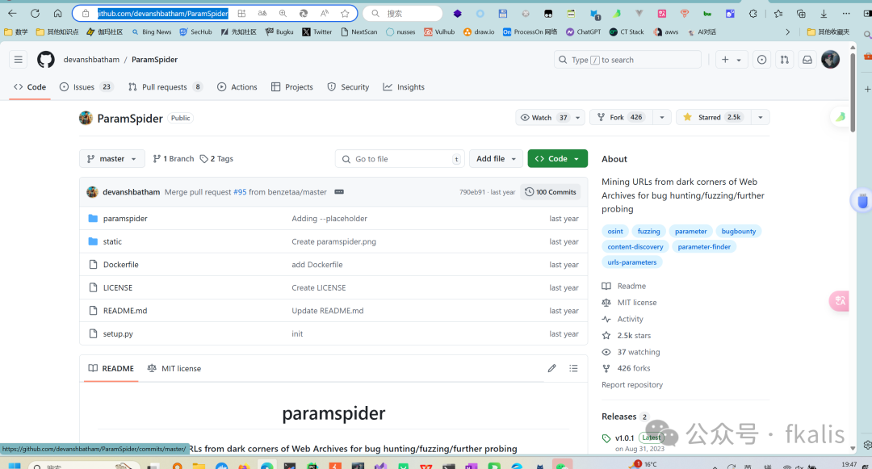The height and width of the screenshot is (469, 872).
Task: Open the Add file dropdown
Action: [x=496, y=159]
